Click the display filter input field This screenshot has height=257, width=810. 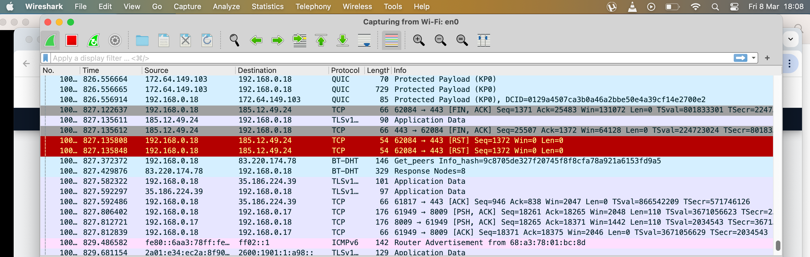click(x=377, y=58)
